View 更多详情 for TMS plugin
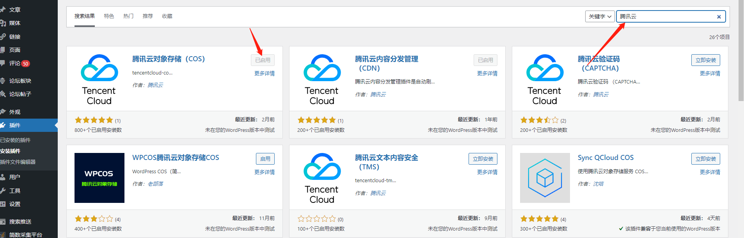The image size is (744, 238). pyautogui.click(x=487, y=172)
